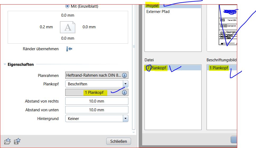The image size is (256, 148).
Task: Click the left panel scrollbar down arrow
Action: click(x=134, y=132)
